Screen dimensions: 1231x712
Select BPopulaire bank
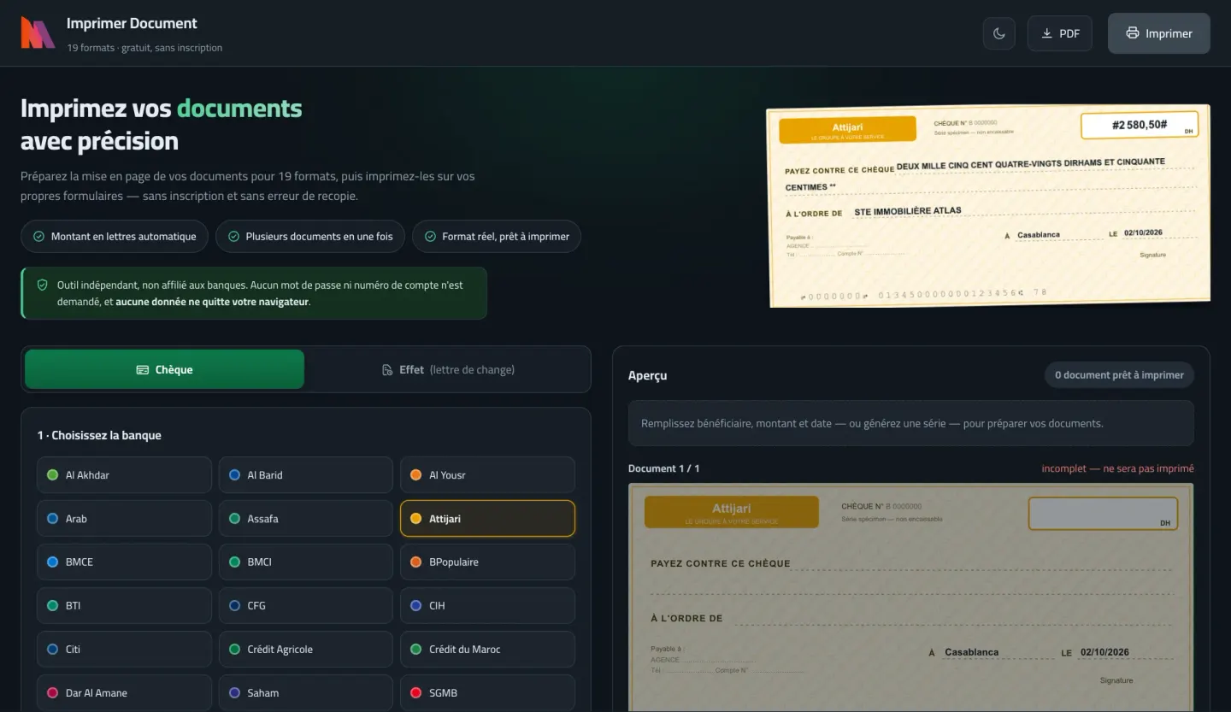click(x=487, y=562)
